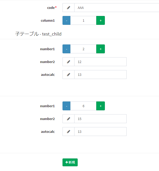
Task: Decrease number1 showing 2 with minus button
Action: 66,49
